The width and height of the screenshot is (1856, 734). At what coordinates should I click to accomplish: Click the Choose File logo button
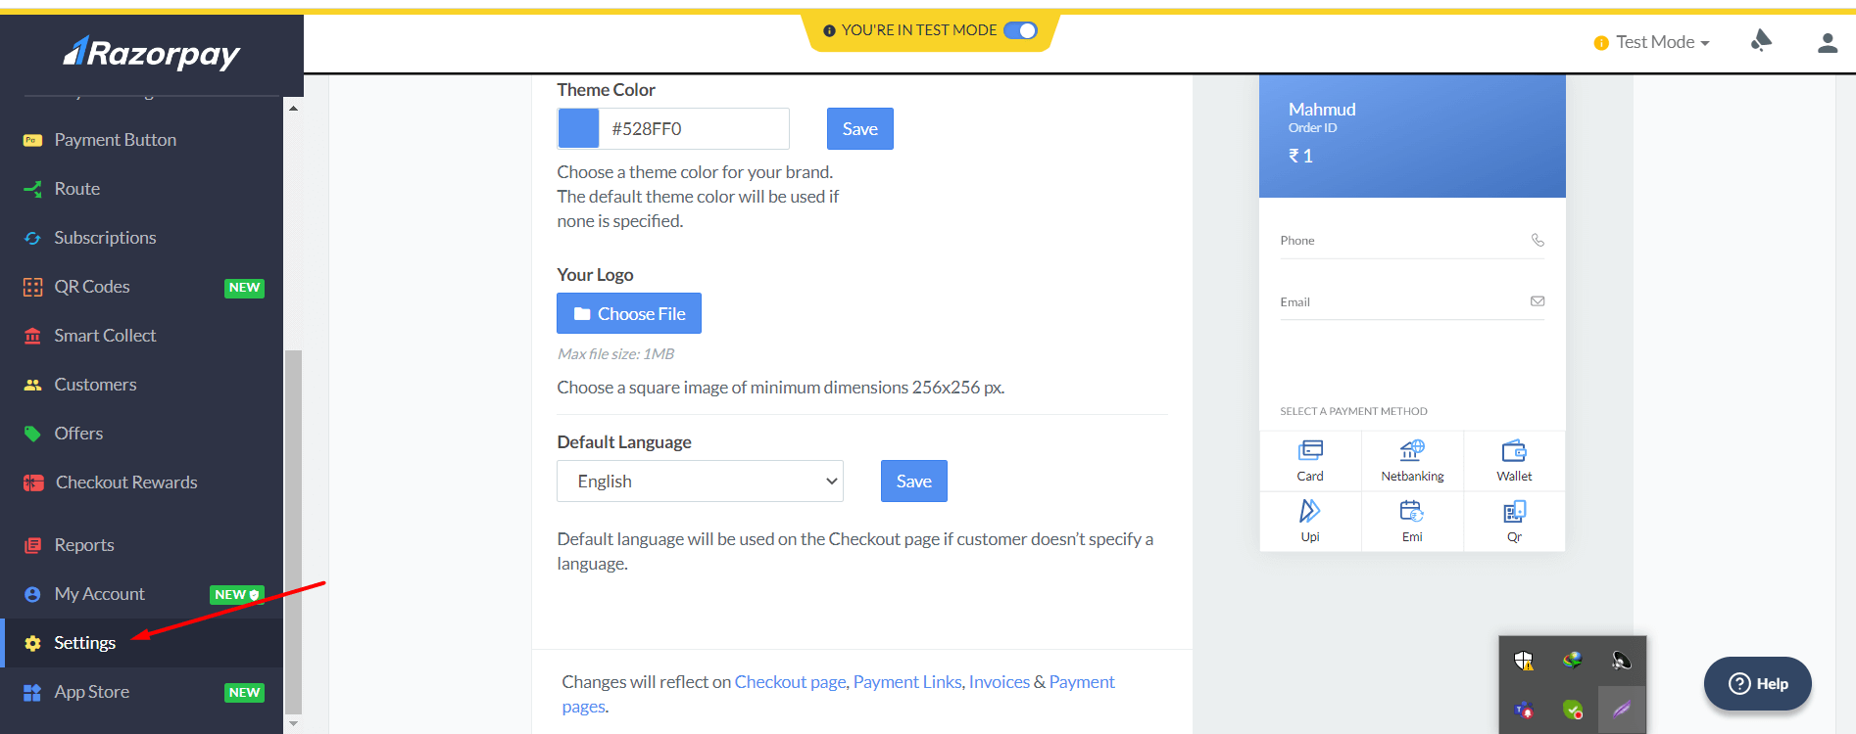point(629,313)
